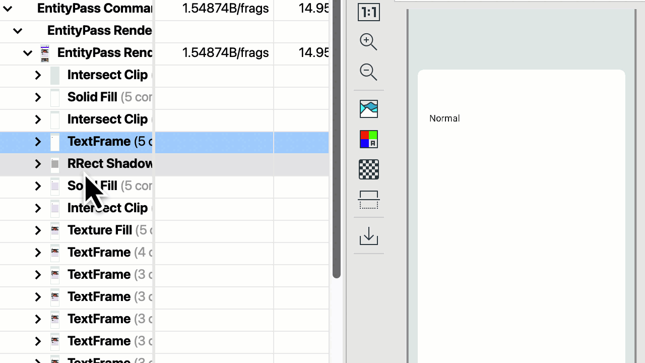The image size is (645, 363).
Task: Click the EntityPass render target thumbnail
Action: point(45,52)
